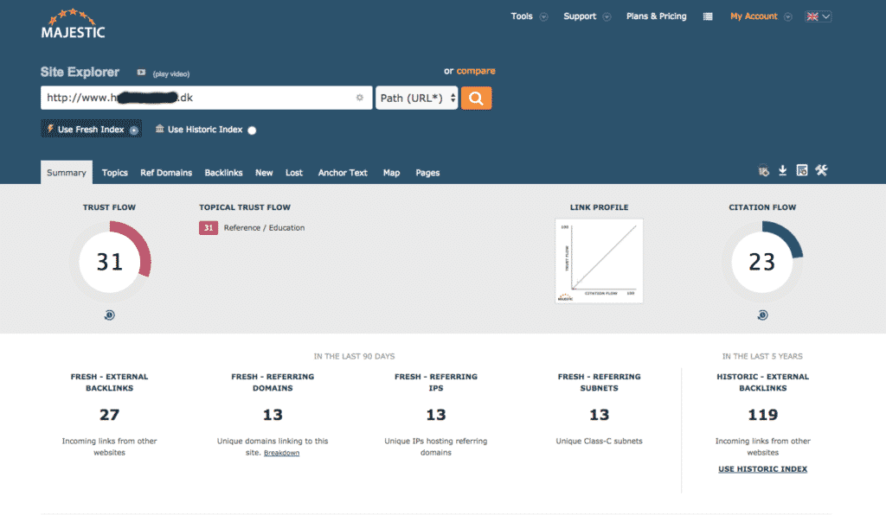Select the Summary tab
The image size is (886, 515).
click(x=66, y=173)
